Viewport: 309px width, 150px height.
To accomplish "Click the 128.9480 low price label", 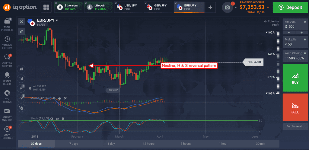I will tap(113, 90).
